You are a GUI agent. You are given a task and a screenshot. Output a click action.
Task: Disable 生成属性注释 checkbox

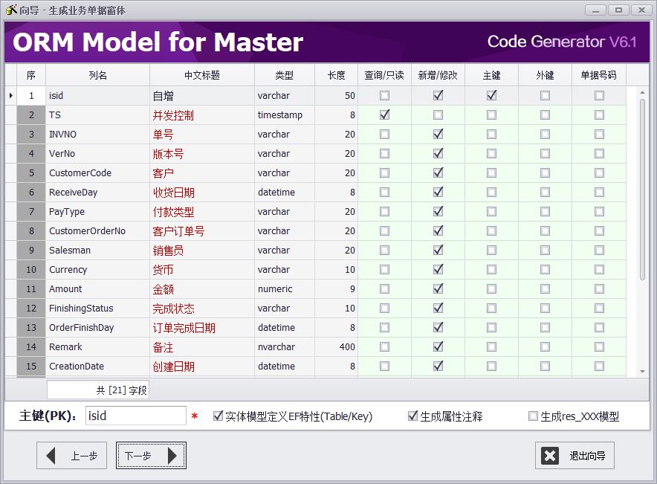tap(413, 416)
